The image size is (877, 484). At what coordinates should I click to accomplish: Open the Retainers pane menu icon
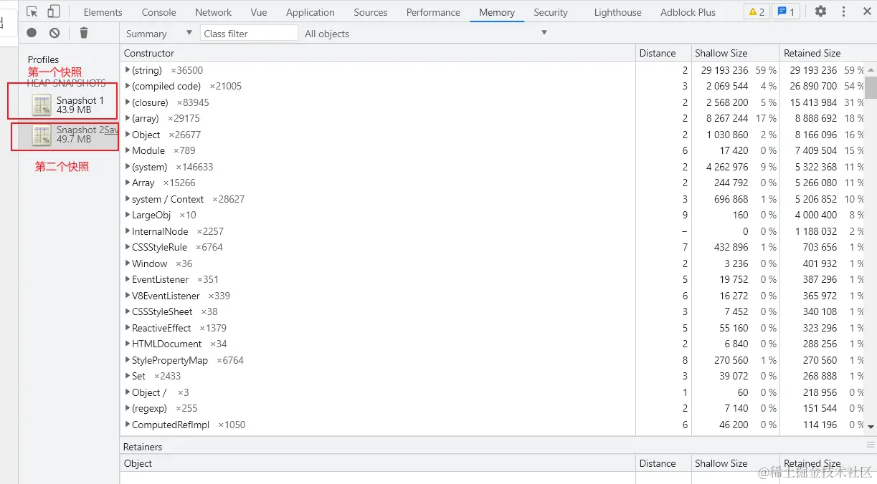(x=871, y=445)
